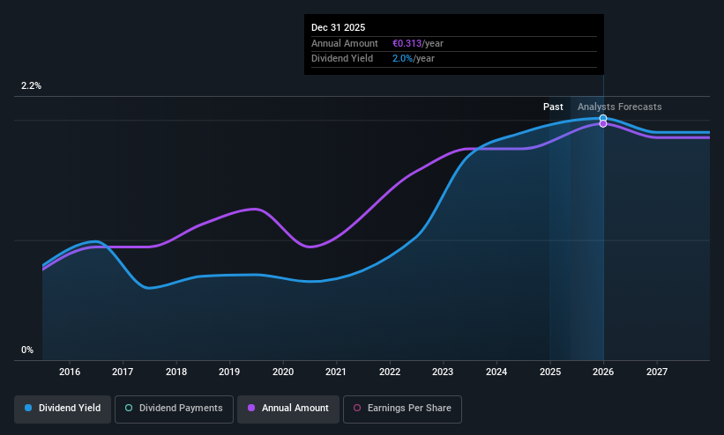Click the pink Earnings Per Share circle icon
Viewport: 724px width, 435px height.
click(357, 408)
